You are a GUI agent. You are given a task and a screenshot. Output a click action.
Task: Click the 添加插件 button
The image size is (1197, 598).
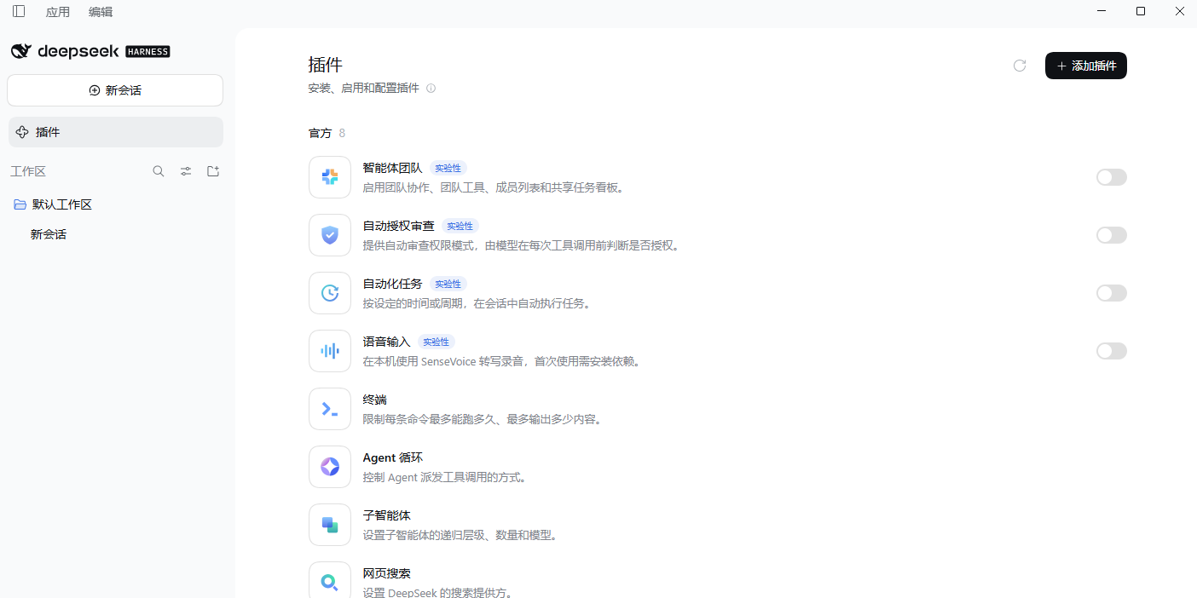click(1086, 66)
